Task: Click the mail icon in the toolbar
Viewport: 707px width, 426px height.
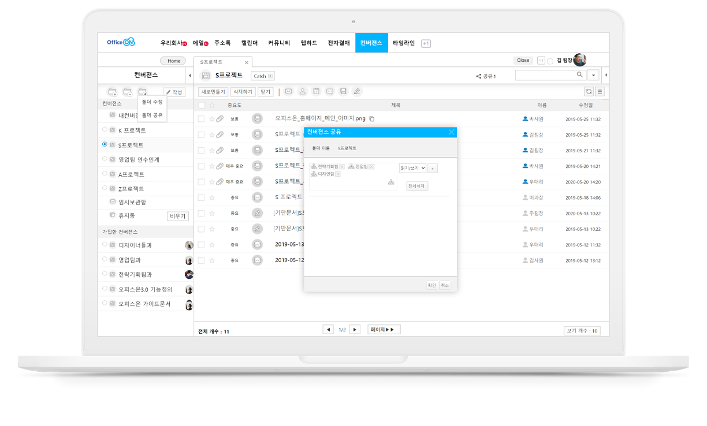Action: [x=288, y=91]
